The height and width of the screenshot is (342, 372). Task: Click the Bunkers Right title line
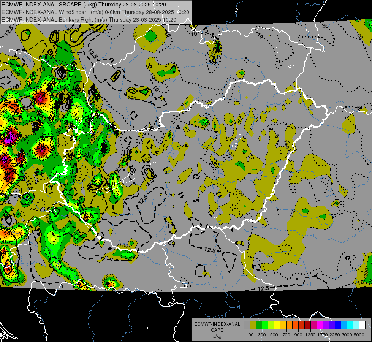pos(89,20)
